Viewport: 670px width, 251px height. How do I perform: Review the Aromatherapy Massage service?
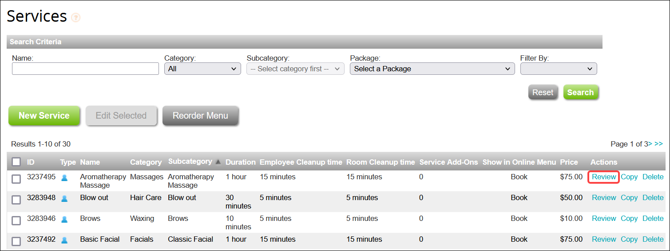click(x=604, y=177)
